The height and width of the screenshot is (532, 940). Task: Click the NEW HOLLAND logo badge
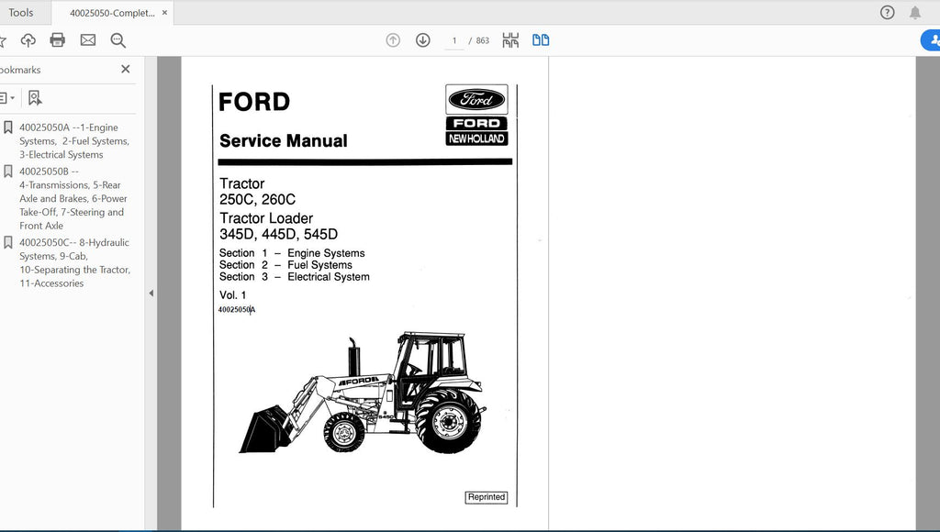pyautogui.click(x=476, y=139)
